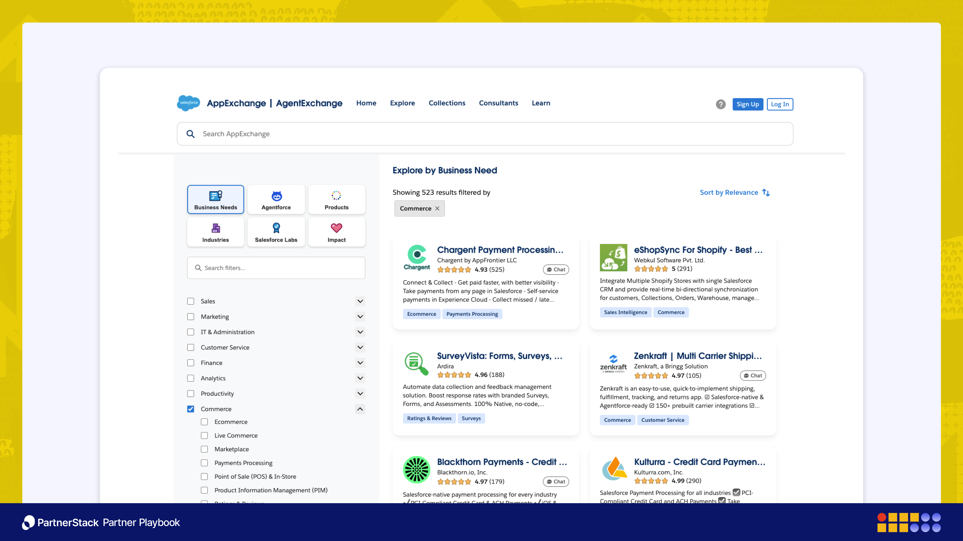Screen dimensions: 963x541
Task: Check the Ecommerce sub-filter checkbox
Action: pyautogui.click(x=204, y=422)
